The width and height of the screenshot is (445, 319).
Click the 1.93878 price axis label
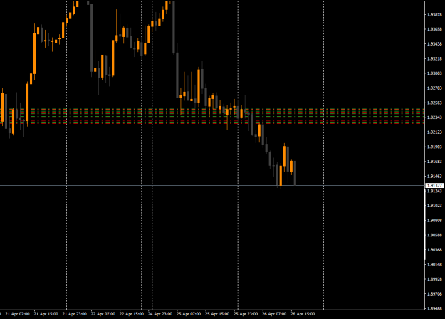pos(434,15)
